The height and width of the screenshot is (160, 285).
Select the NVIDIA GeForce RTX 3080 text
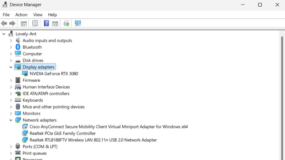pyautogui.click(x=54, y=73)
